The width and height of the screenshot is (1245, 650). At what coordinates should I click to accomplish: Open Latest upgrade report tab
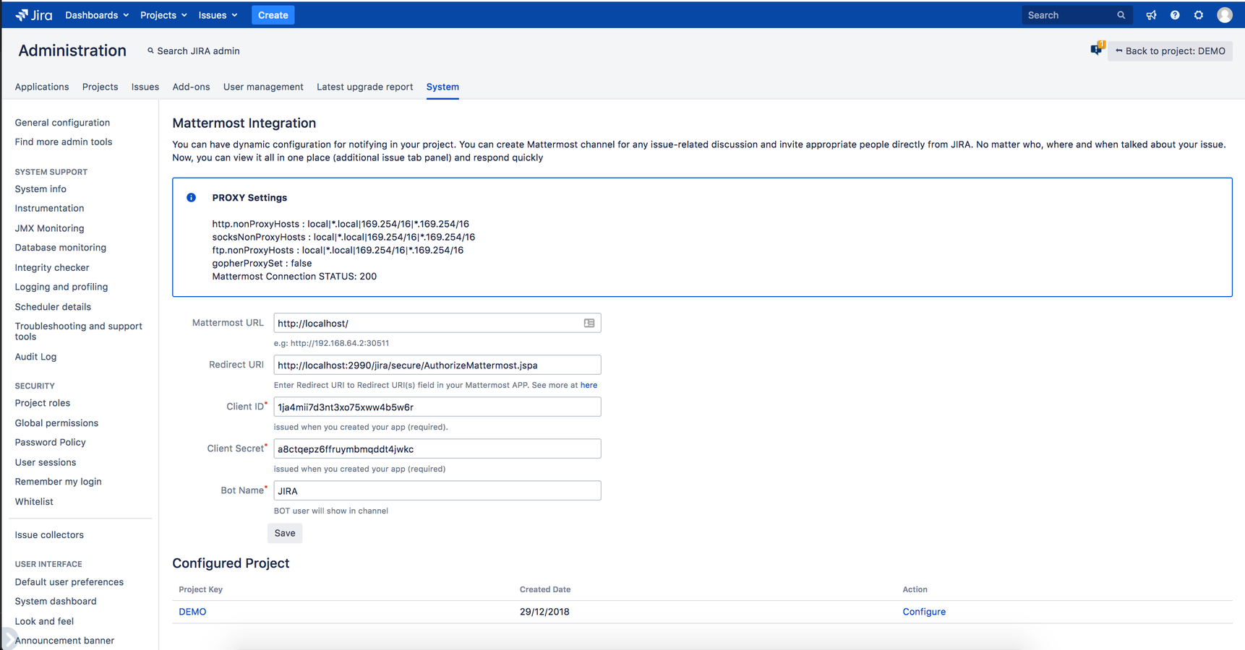[x=364, y=87]
